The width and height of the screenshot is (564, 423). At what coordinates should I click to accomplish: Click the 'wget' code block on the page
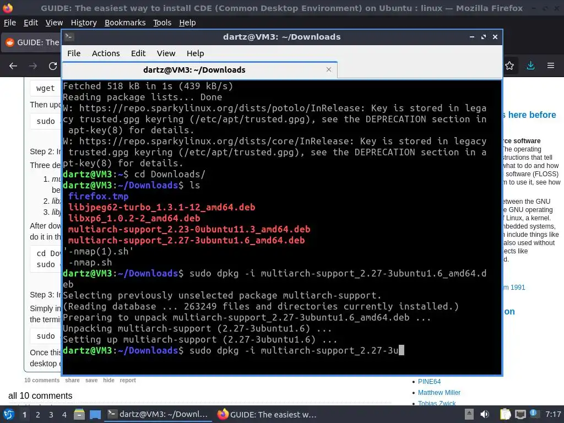[45, 88]
